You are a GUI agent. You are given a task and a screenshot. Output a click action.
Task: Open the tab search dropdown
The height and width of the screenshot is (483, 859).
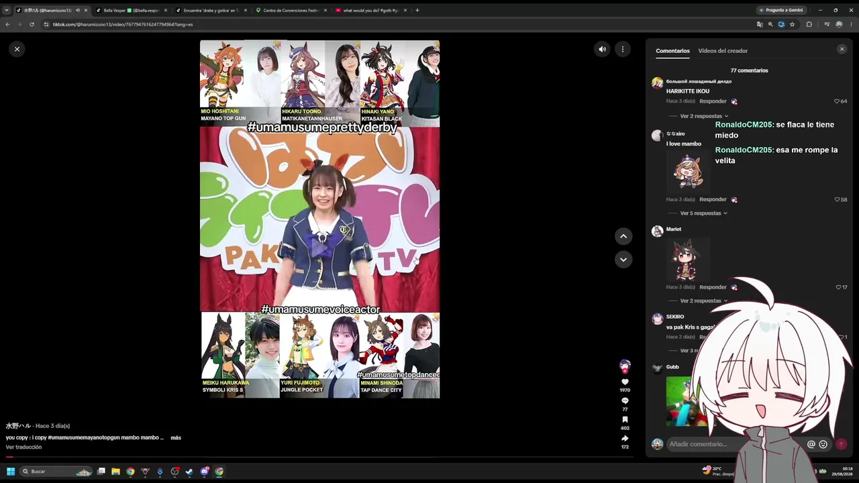6,10
